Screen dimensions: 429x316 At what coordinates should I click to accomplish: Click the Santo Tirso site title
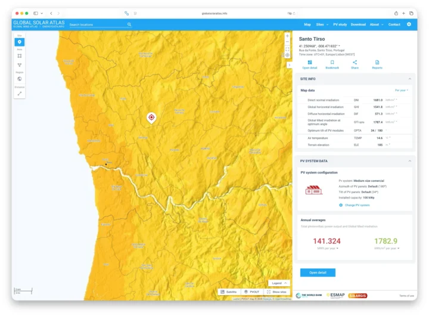click(312, 39)
